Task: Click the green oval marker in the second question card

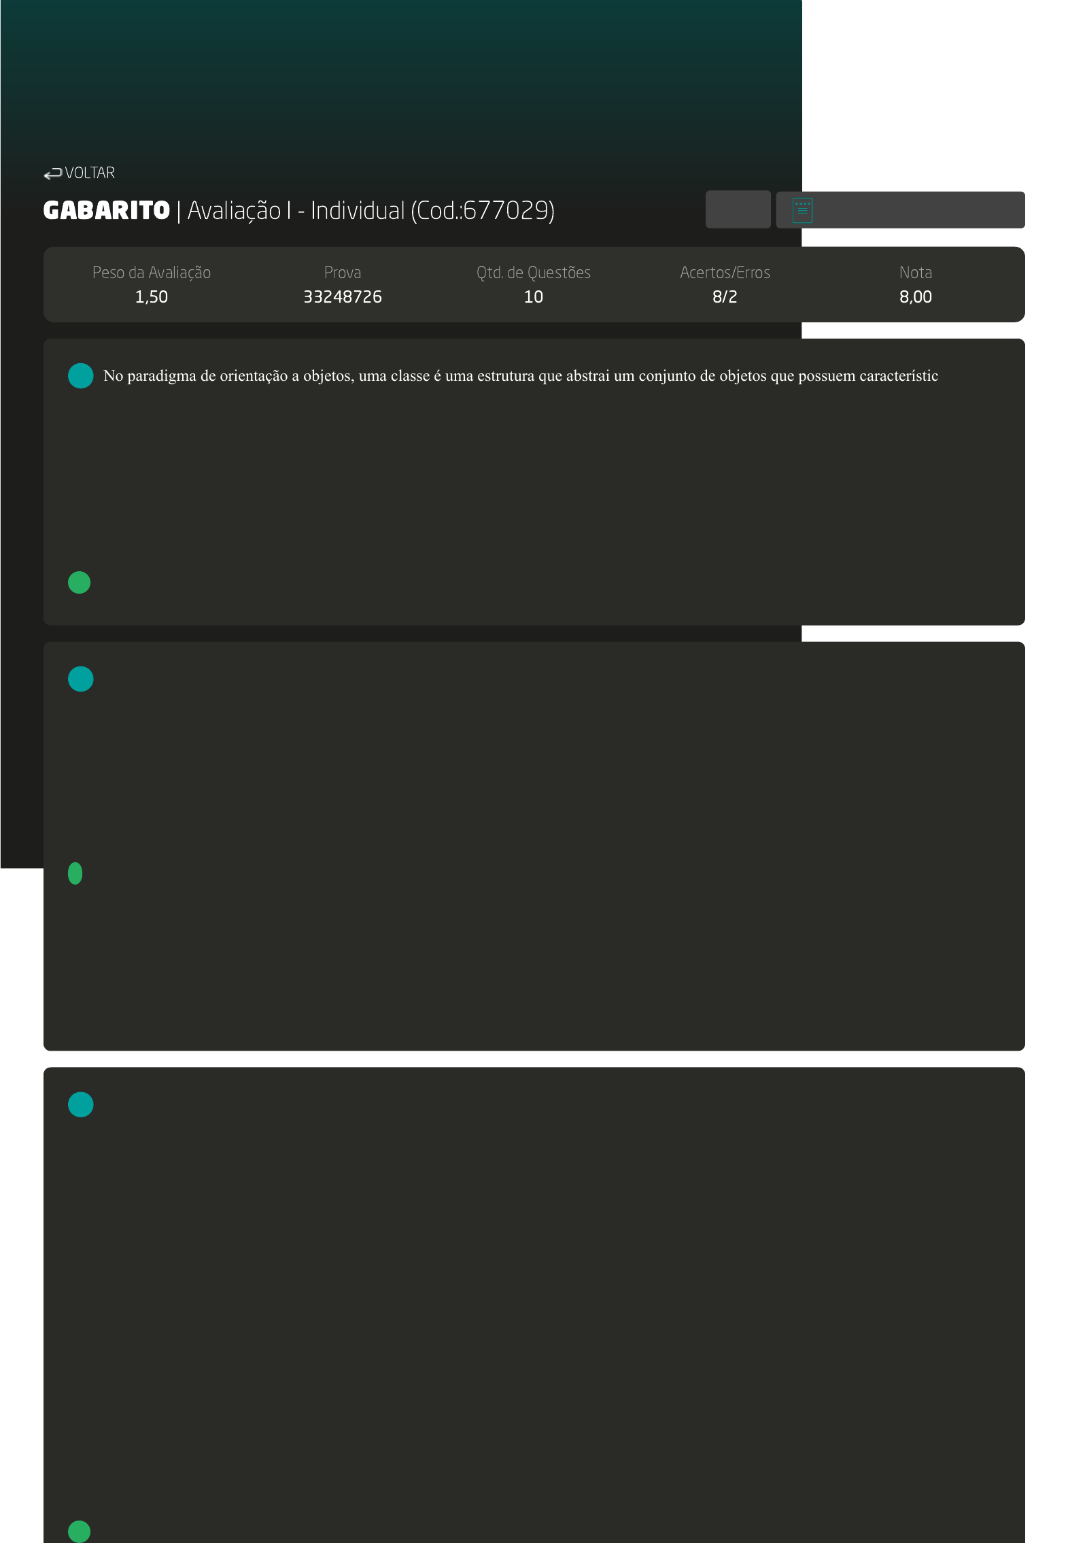Action: (x=75, y=874)
